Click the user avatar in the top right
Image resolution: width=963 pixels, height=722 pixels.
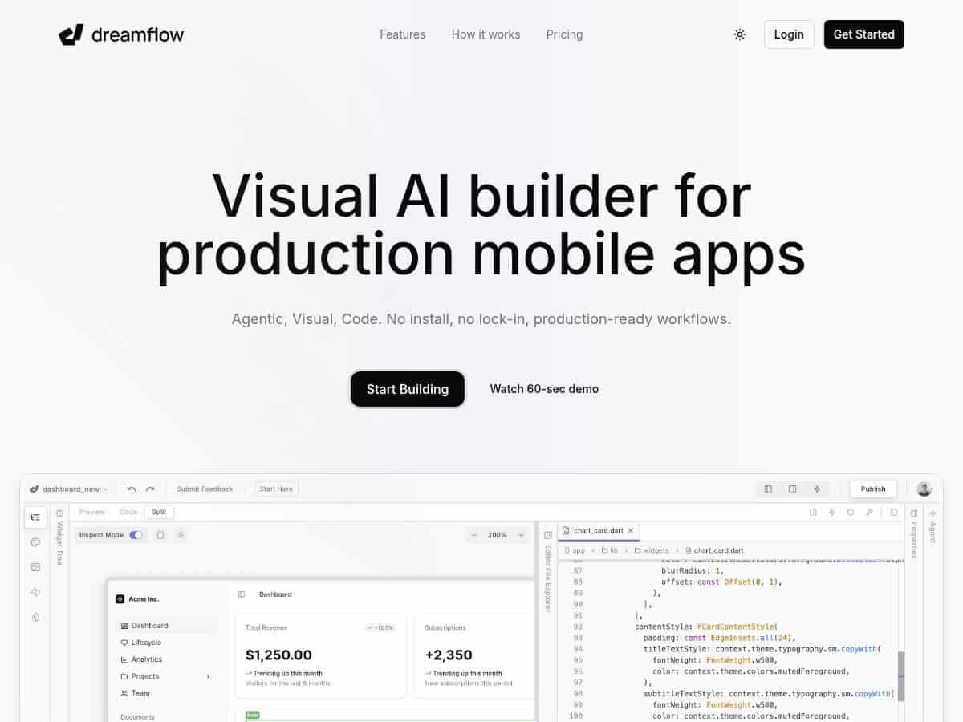pyautogui.click(x=924, y=489)
